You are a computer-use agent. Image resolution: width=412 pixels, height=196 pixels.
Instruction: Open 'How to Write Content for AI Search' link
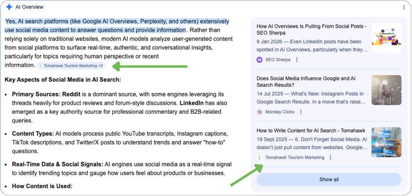pos(311,130)
